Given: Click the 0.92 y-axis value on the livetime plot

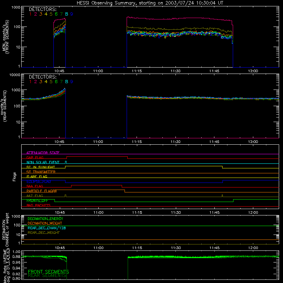Looking at the screenshot, I should pos(16,274).
